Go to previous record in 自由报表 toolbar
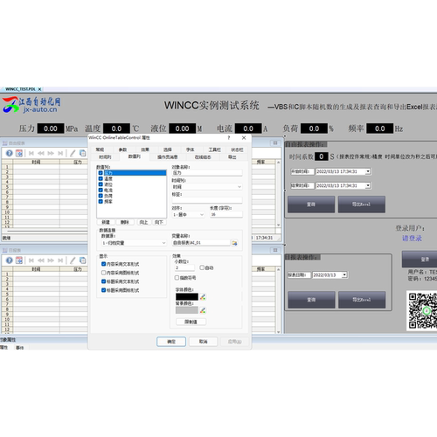 (41, 153)
